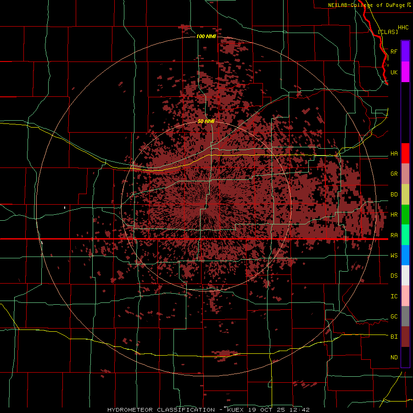Viewport: 413px width, 413px height.
Task: Click the light pink IC swatch
Action: pos(405,296)
